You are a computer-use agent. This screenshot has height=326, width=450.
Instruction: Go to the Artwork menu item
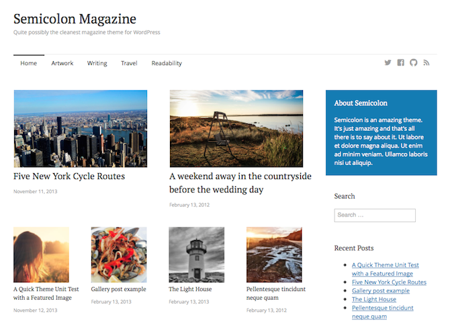tap(62, 63)
